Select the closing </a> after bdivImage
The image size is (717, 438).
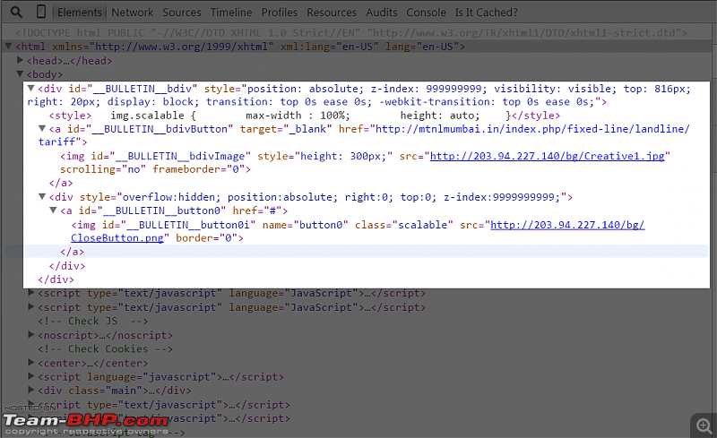click(x=61, y=183)
